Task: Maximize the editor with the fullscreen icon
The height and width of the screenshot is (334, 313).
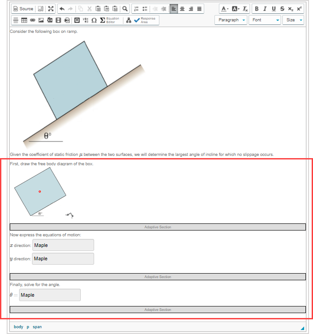Action: click(x=50, y=9)
